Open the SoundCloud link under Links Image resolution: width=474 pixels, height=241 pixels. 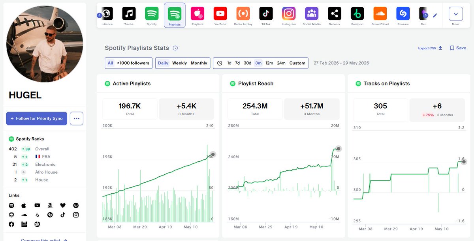[24, 215]
